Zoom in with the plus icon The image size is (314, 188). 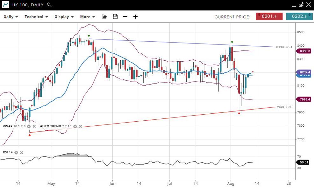click(135, 17)
